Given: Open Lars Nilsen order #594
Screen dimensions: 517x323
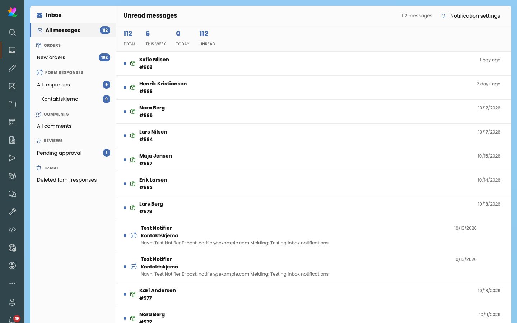Looking at the screenshot, I should tap(314, 136).
